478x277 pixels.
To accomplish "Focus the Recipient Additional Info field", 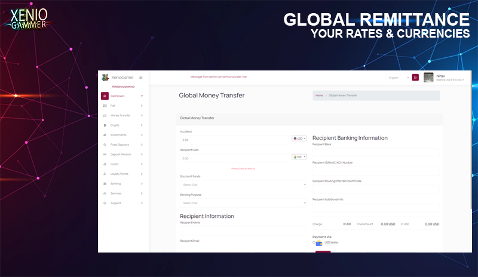I will pos(376,207).
